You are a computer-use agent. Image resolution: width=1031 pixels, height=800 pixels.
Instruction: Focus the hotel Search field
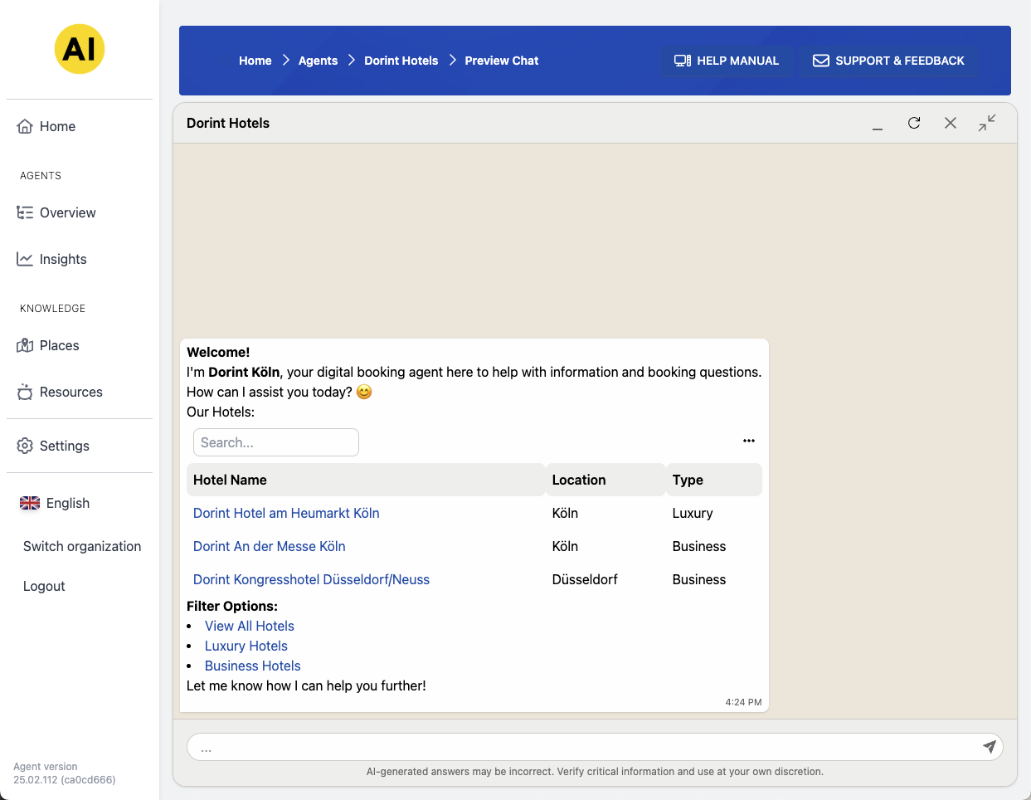276,442
